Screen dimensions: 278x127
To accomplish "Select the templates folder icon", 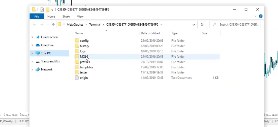I will [x=77, y=67].
